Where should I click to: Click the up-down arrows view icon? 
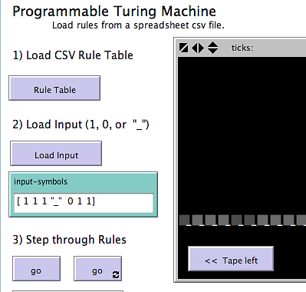(212, 48)
